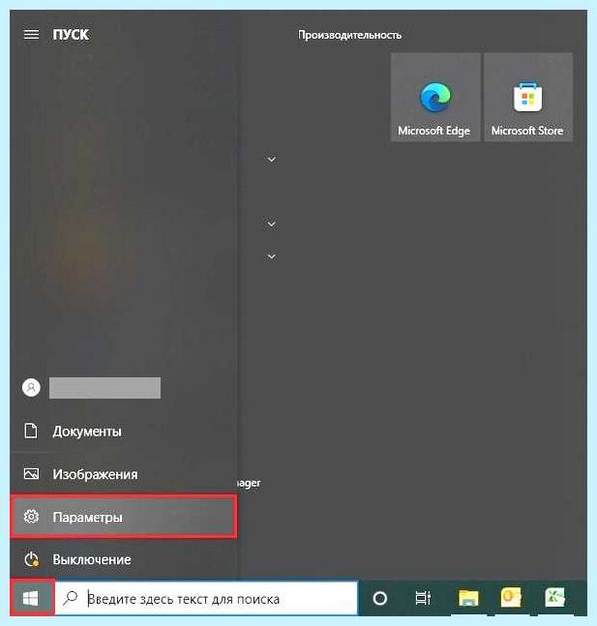Open the yellow Outlook taskbar icon
The image size is (597, 626).
511,597
